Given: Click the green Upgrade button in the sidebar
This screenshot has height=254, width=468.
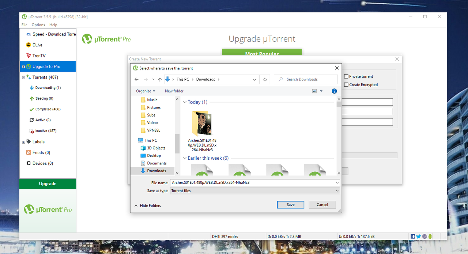Looking at the screenshot, I should coord(48,184).
